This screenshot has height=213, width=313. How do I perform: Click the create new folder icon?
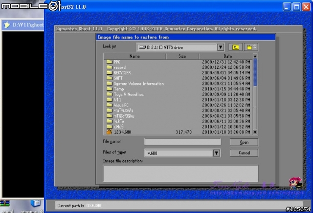pos(251,47)
